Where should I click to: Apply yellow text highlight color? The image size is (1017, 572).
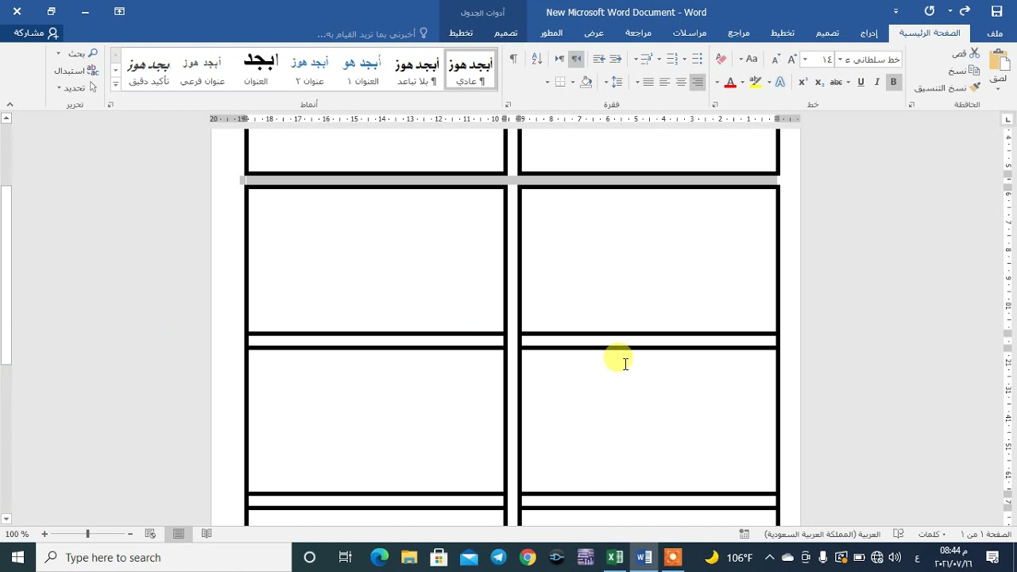(x=755, y=82)
